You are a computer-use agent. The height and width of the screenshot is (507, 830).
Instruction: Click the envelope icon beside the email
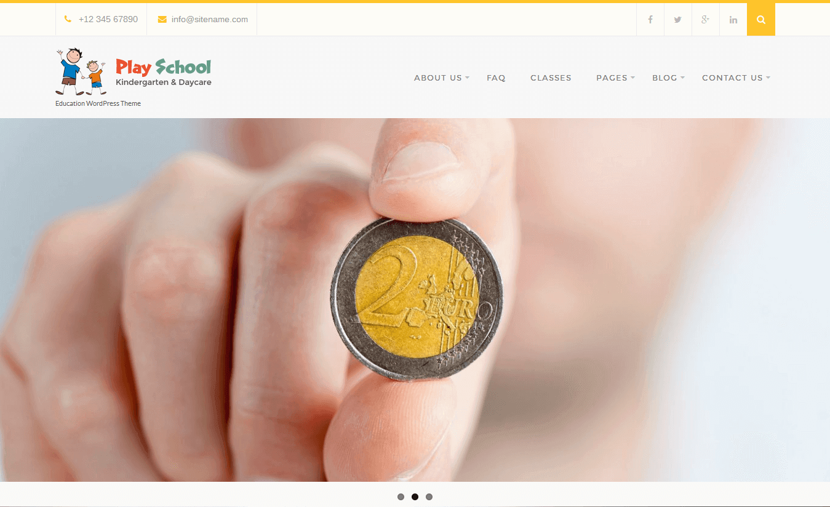pyautogui.click(x=162, y=19)
